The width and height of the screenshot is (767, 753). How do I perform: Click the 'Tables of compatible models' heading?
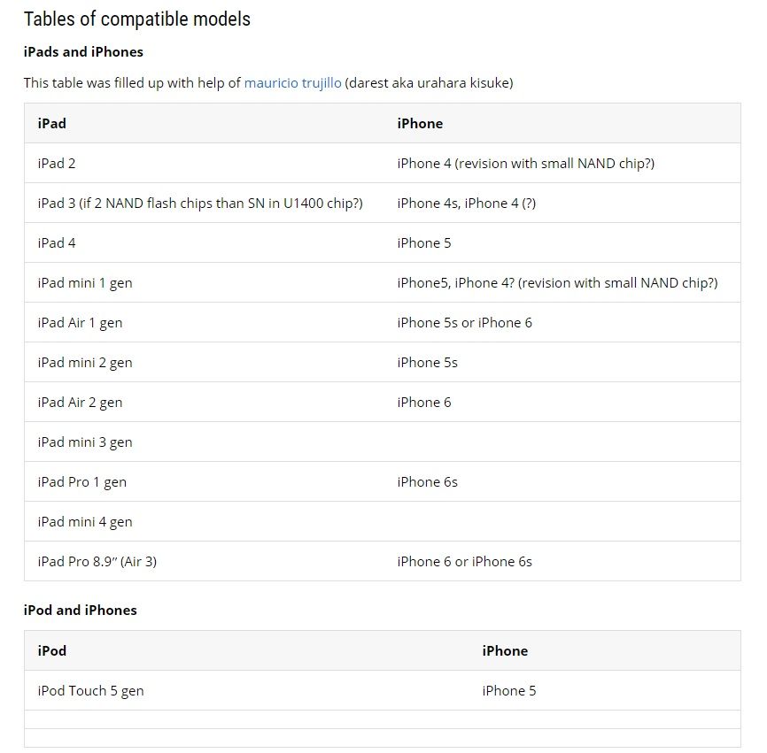point(136,19)
